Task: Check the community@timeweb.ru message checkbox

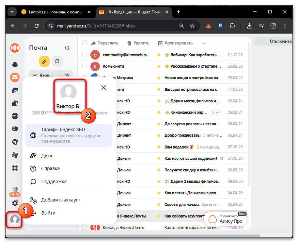Action: point(85,55)
